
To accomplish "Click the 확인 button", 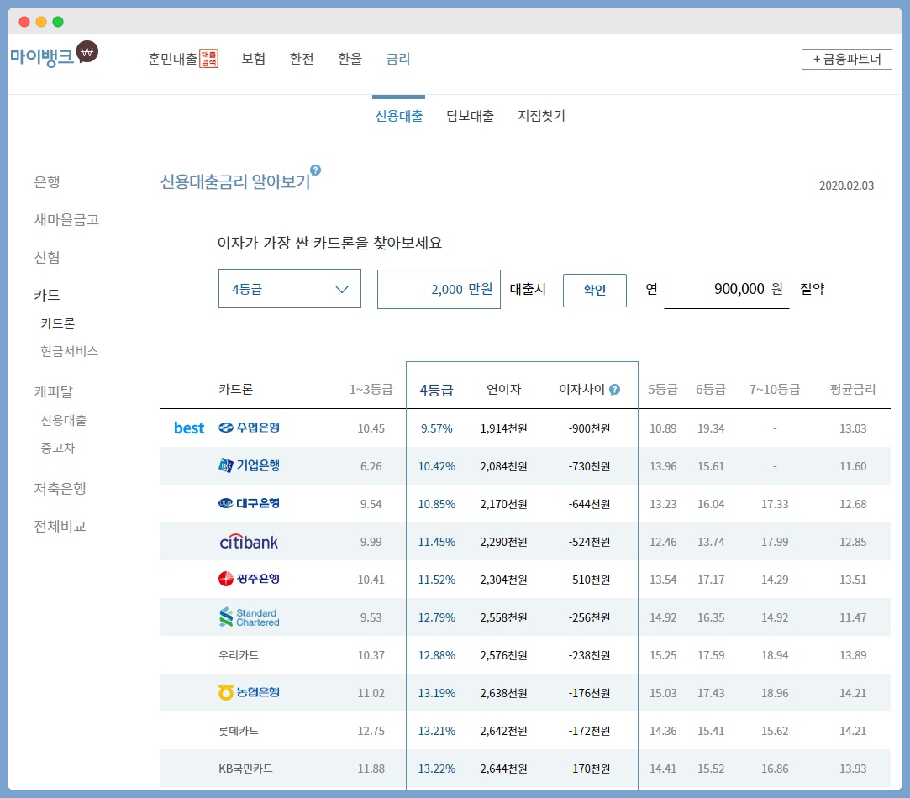I will [x=595, y=290].
